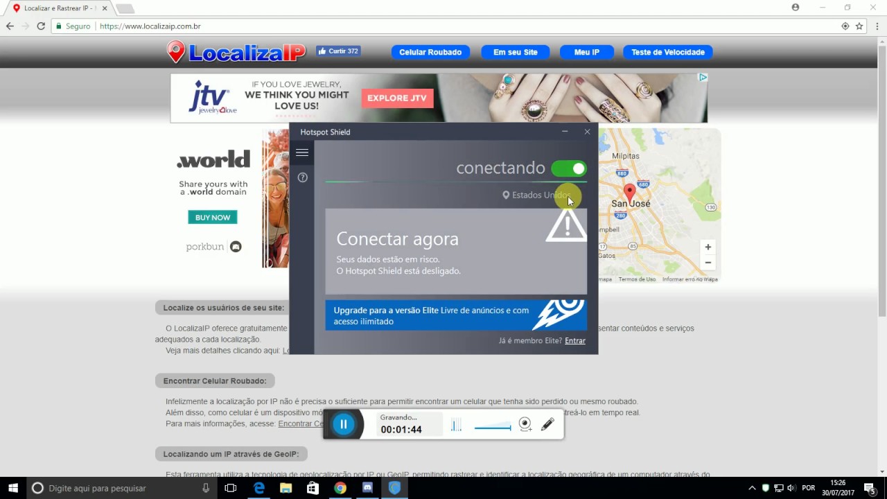Open the Termos de Uso map link

[x=637, y=279]
